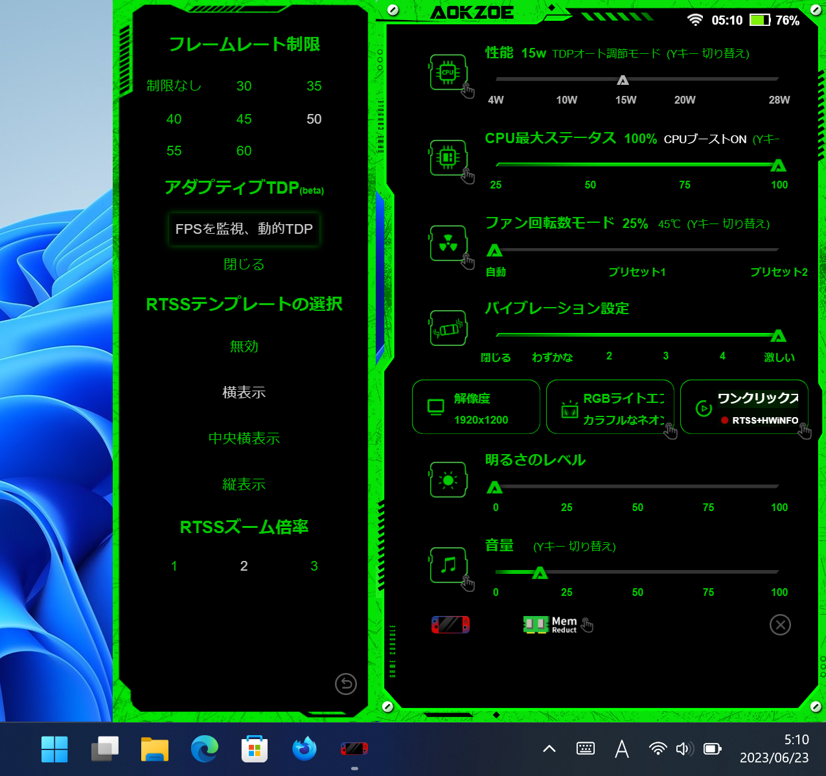Close the AOKZOE control panel via X circle

[x=780, y=624]
